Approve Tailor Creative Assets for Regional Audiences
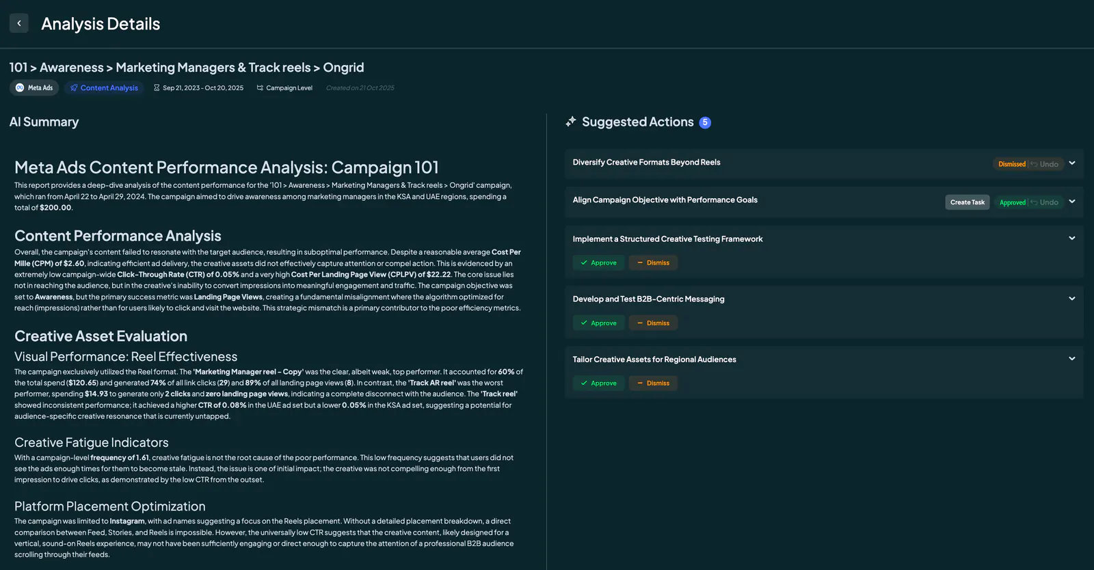Viewport: 1094px width, 570px height. 599,383
